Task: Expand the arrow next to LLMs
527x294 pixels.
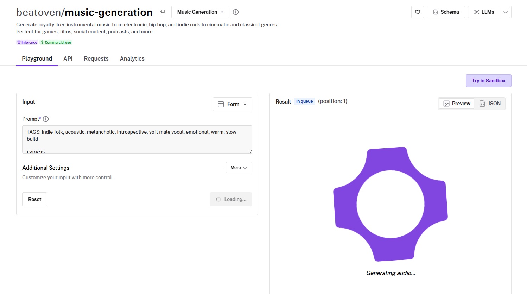Action: point(506,12)
